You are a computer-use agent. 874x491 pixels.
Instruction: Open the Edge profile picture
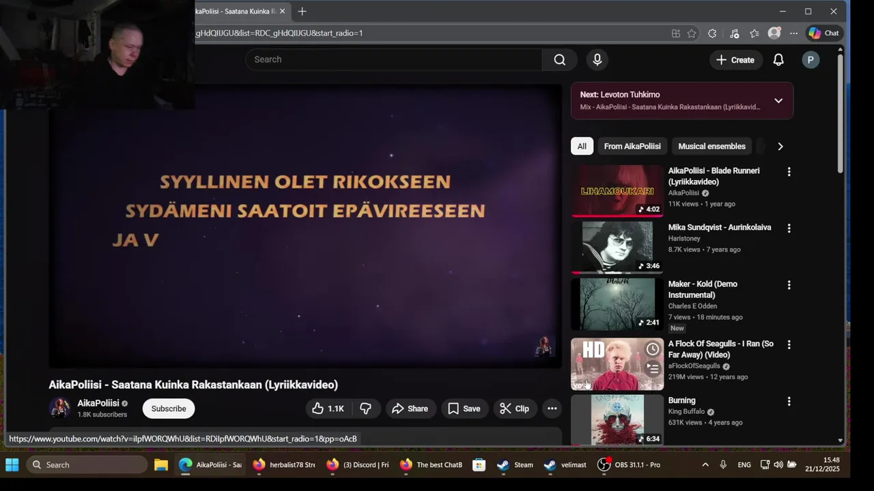(x=774, y=33)
